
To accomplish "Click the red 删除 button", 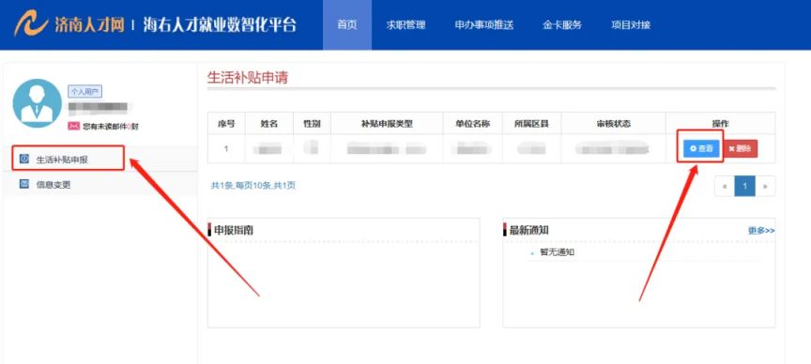I will point(741,148).
